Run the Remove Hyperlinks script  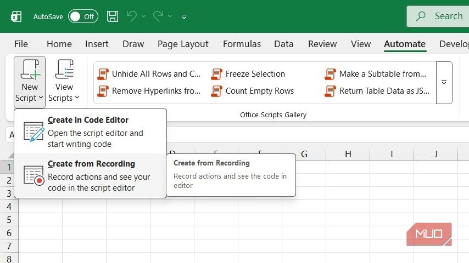[x=149, y=91]
